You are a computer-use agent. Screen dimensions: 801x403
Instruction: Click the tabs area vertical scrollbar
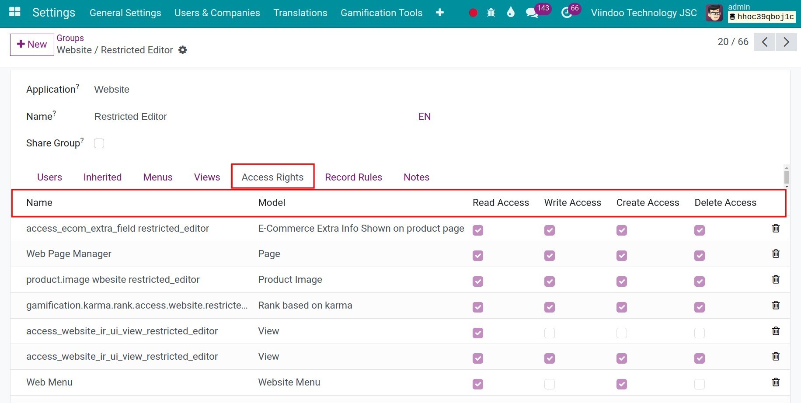tap(787, 177)
